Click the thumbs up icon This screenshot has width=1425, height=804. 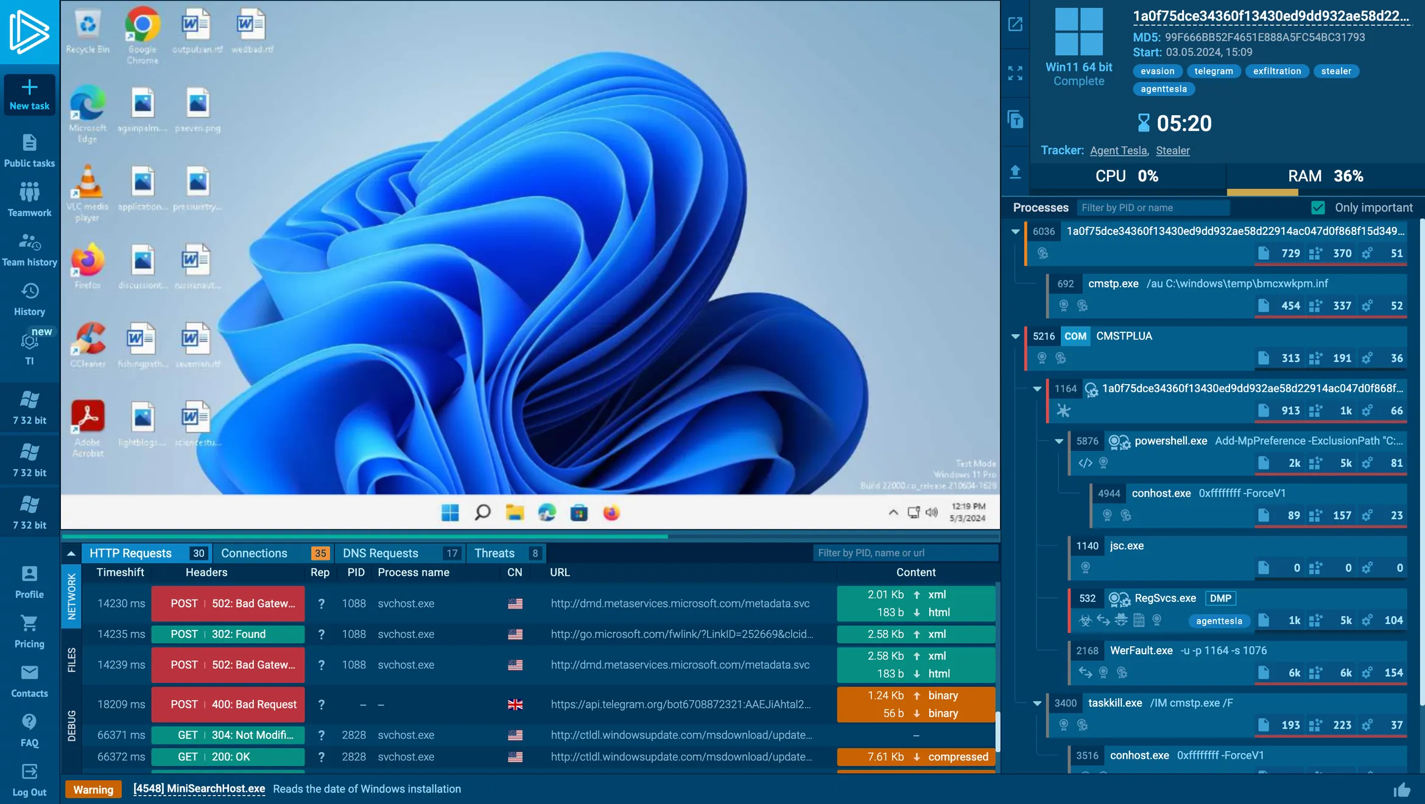tap(1401, 789)
